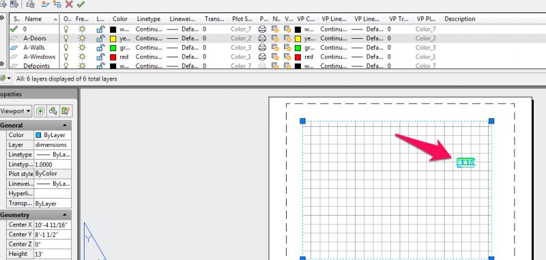Viewport: 546px width, 260px height.
Task: Open the Viewport object type dropdown
Action: click(x=15, y=111)
